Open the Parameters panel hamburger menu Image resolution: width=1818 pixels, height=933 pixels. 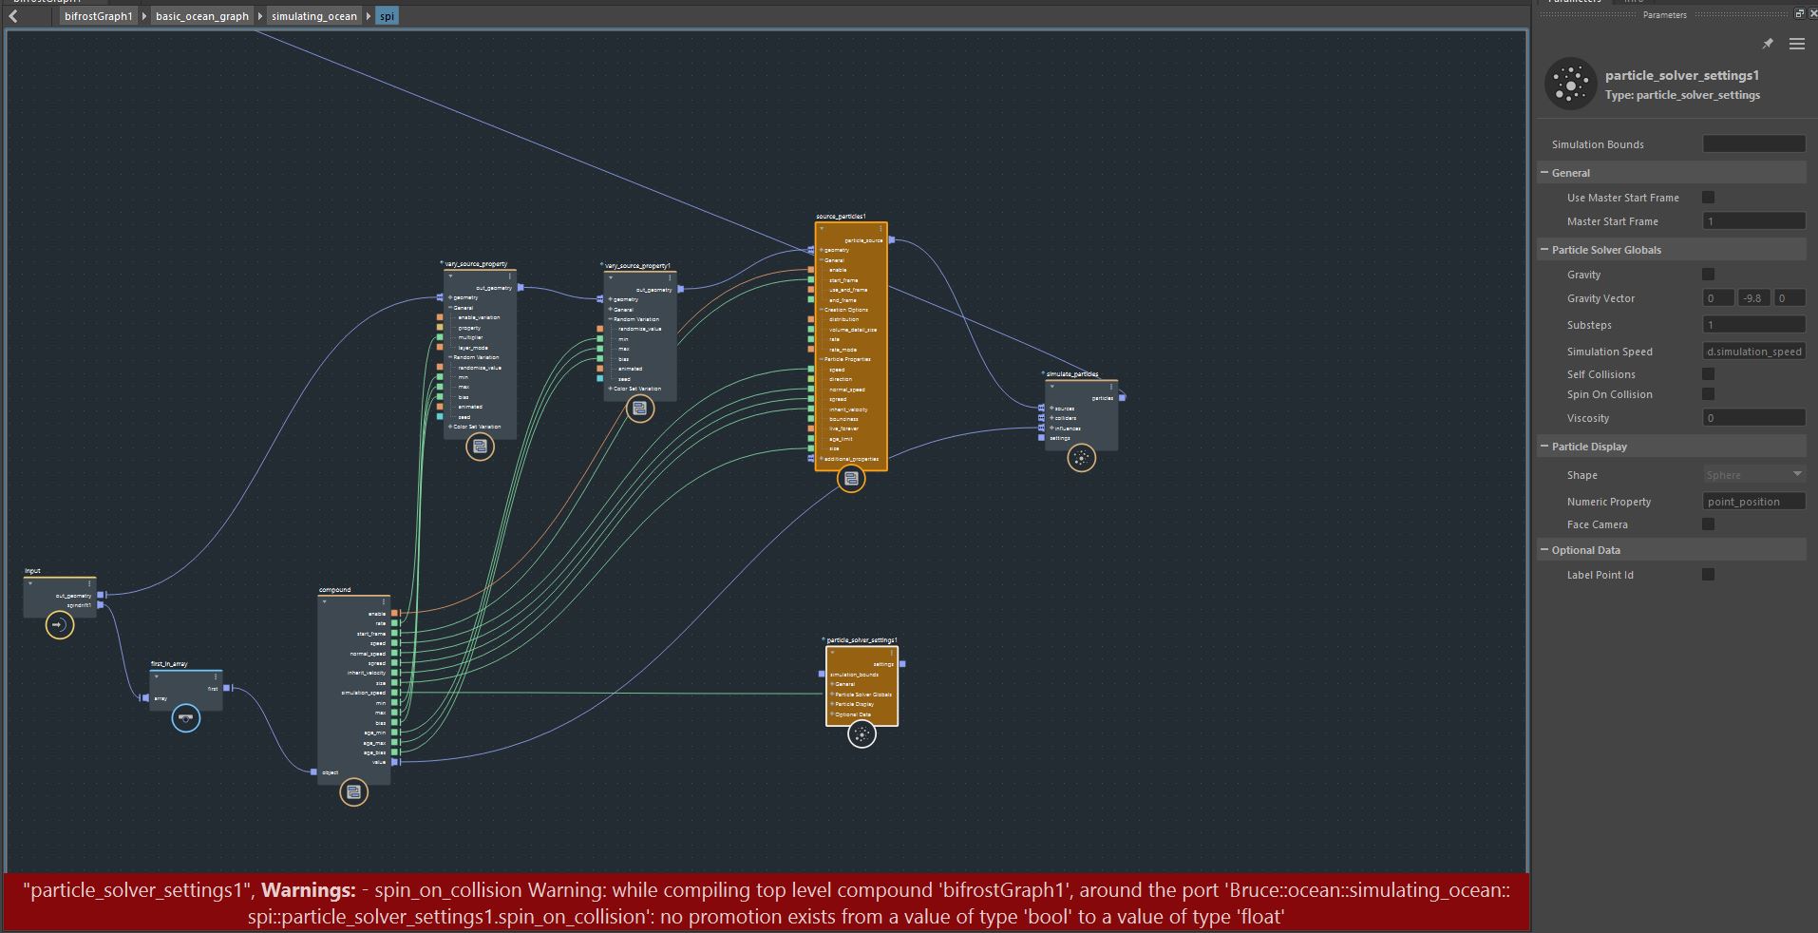[1796, 43]
